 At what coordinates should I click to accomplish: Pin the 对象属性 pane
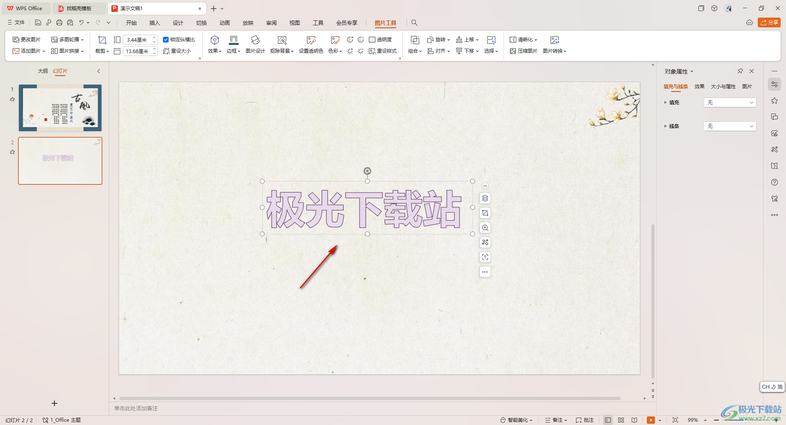tap(740, 71)
